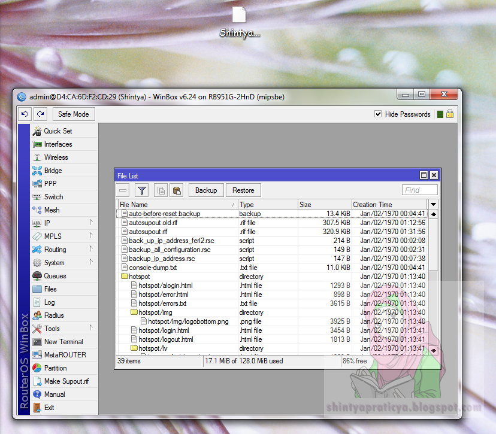Maximize the File List panel
496x434 pixels.
(424, 175)
